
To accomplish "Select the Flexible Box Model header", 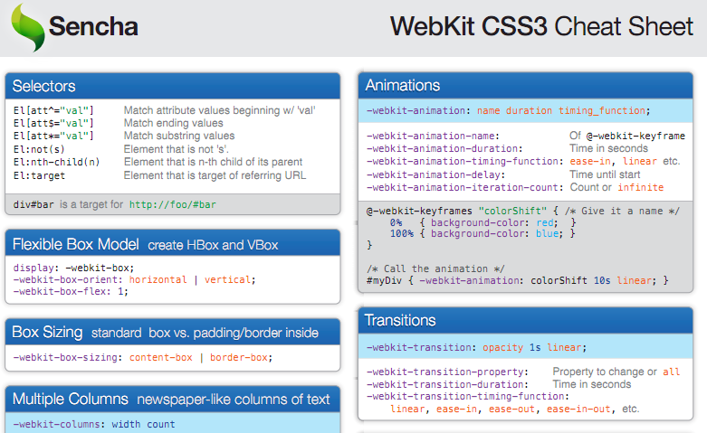I will (173, 244).
